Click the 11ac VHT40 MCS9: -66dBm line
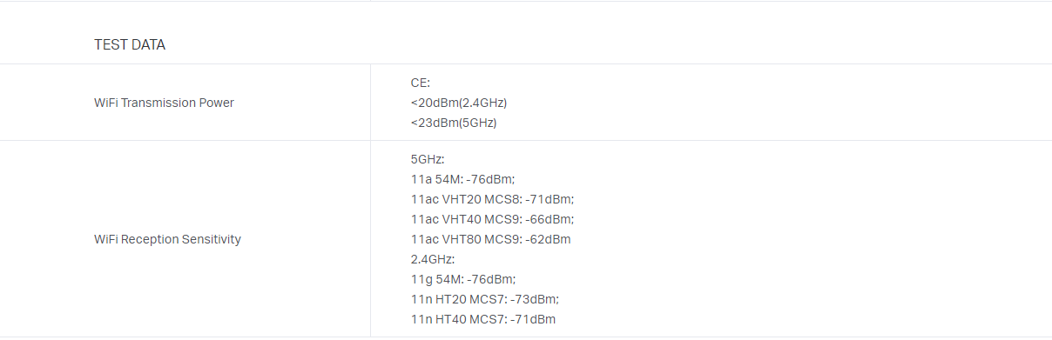Screen dimensions: 1052x340 [x=493, y=219]
